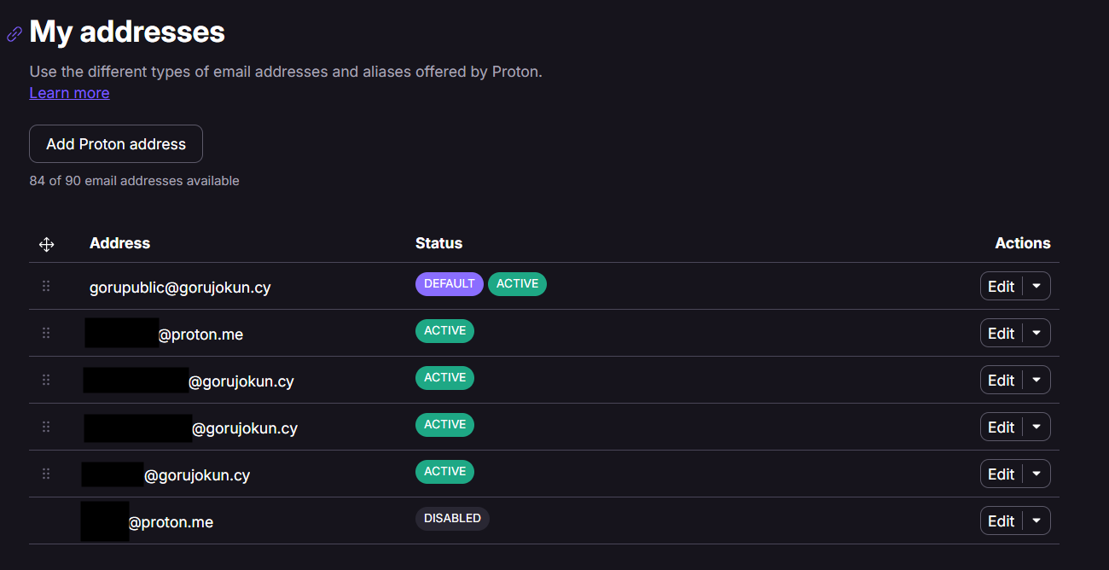
Task: Expand actions dropdown for active @proton.me address
Action: [x=1036, y=334]
